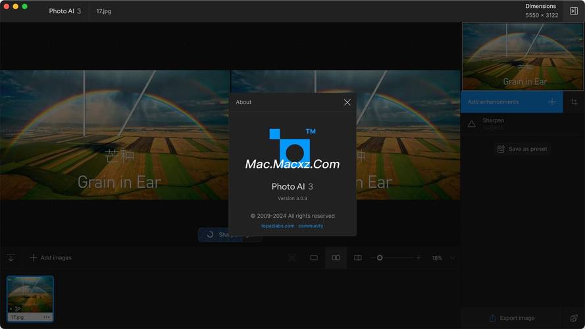Open the topazlabs.com link

tap(278, 226)
